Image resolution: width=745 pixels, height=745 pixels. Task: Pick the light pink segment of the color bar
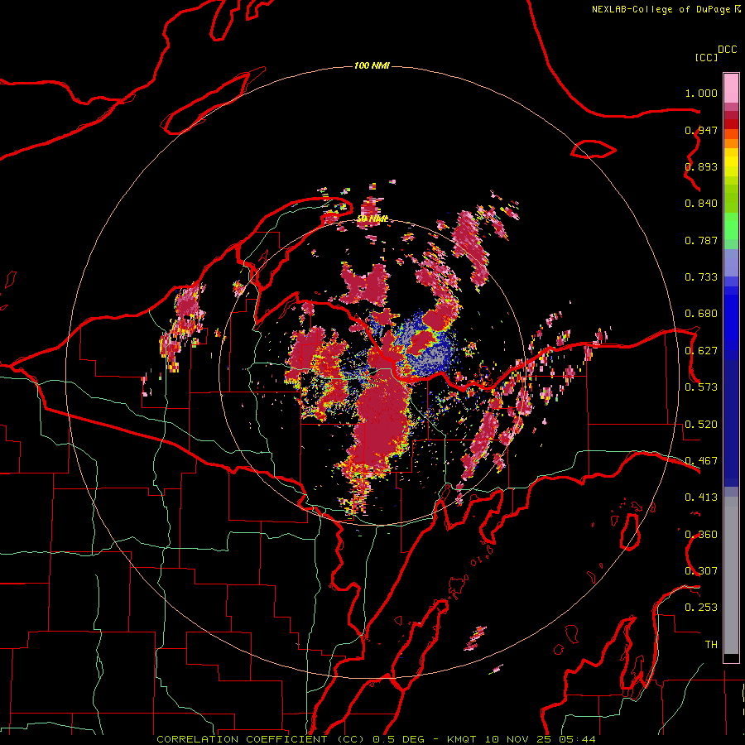731,88
